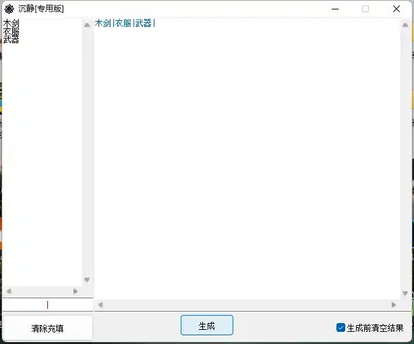Minimize the 沉静[专用版] window
The image size is (414, 344).
(x=335, y=9)
